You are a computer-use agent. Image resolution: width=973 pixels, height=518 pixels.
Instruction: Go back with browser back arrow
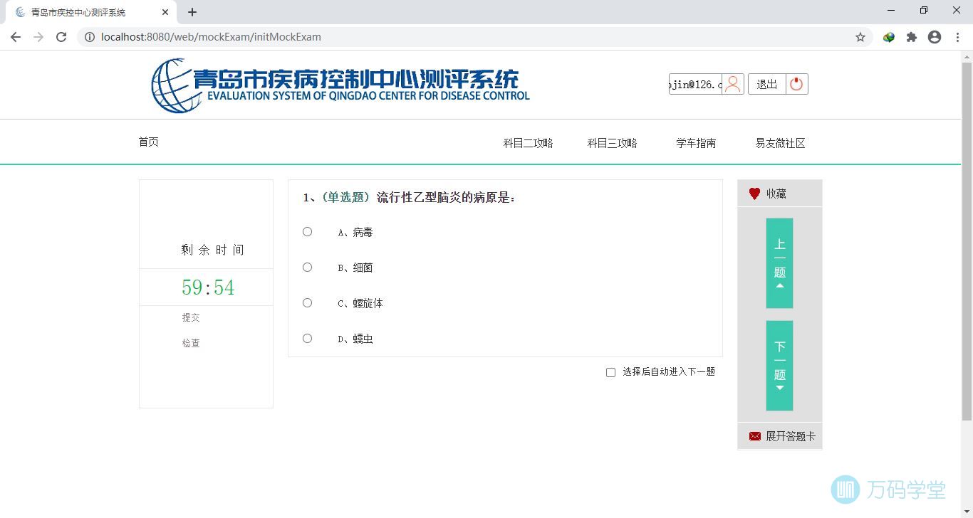(x=16, y=37)
